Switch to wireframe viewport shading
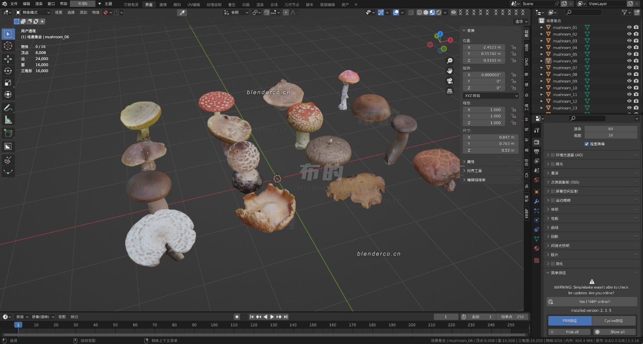The image size is (643, 344). pyautogui.click(x=419, y=13)
